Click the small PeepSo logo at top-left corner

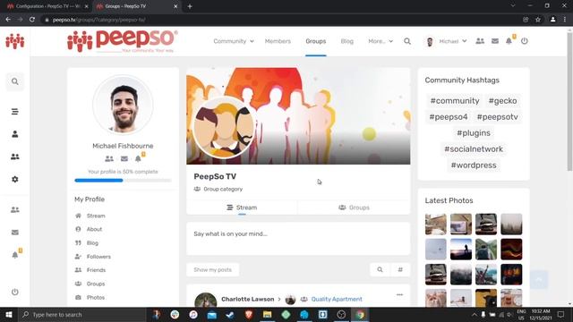pos(15,41)
